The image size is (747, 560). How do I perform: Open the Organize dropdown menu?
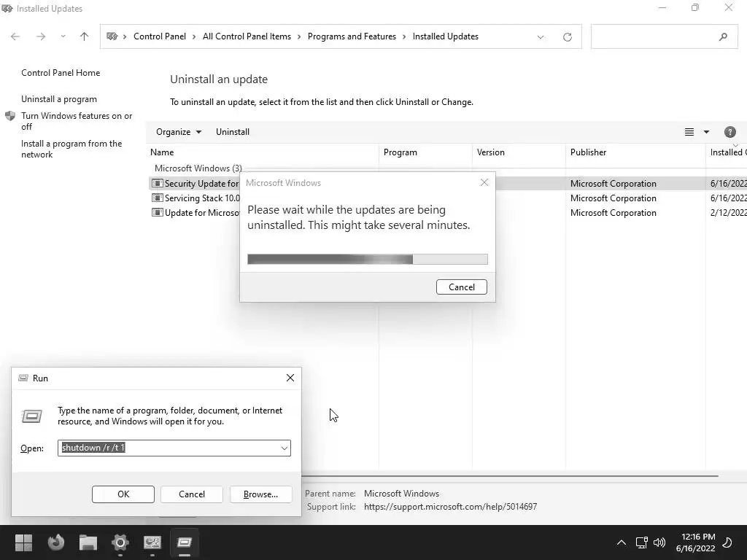[x=179, y=132]
